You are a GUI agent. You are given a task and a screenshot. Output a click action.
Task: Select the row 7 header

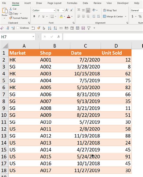[x=4, y=94]
